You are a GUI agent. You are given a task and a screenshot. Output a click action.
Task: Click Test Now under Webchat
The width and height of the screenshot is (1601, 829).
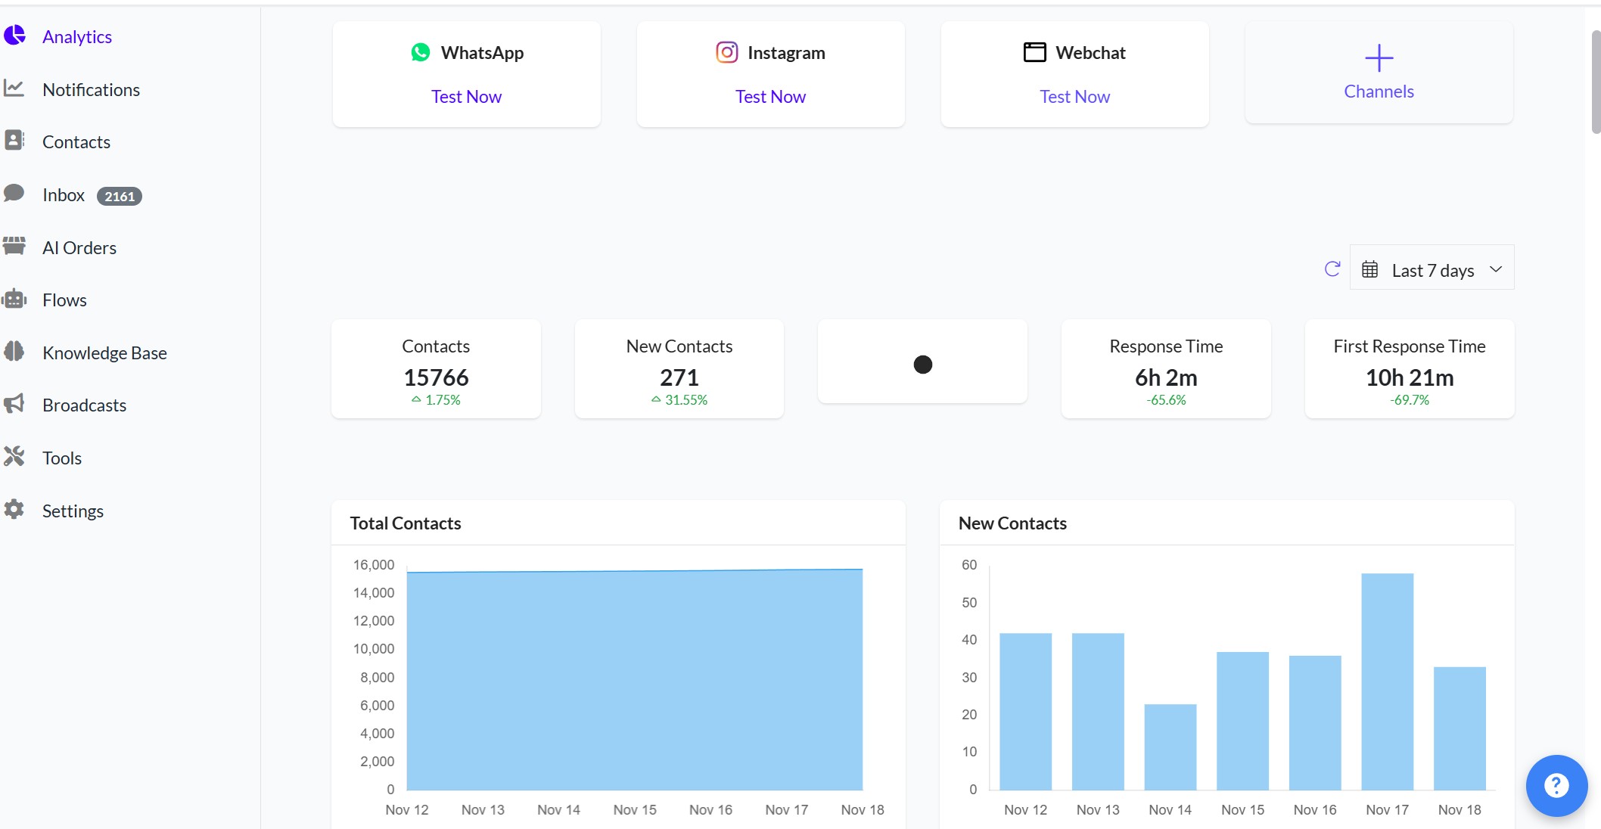1074,97
